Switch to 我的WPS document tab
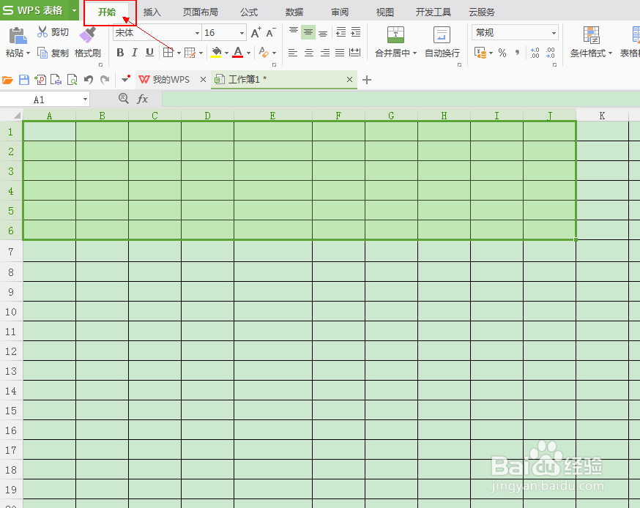Image resolution: width=640 pixels, height=508 pixels. pyautogui.click(x=171, y=80)
